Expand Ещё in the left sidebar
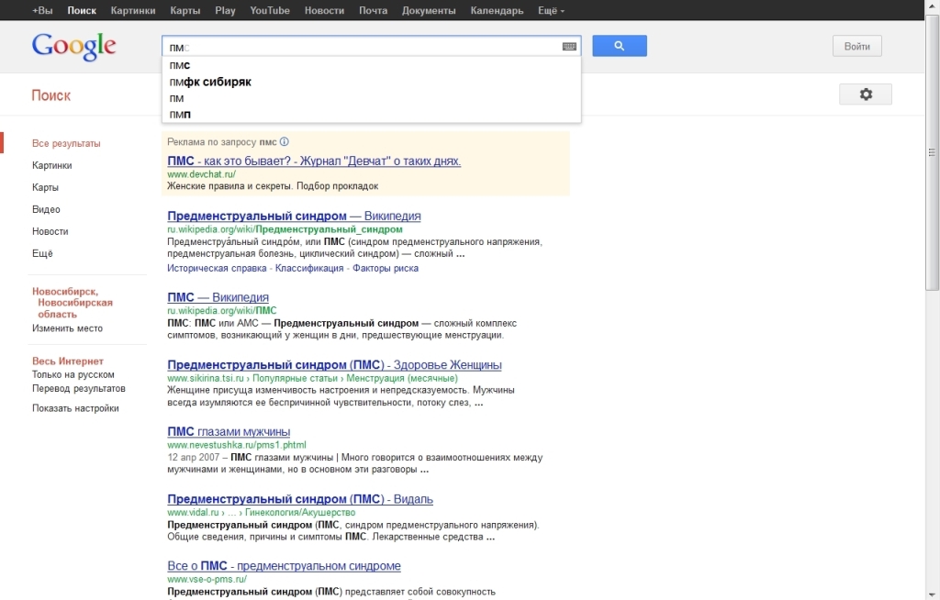Screen dimensions: 940x600 click(x=42, y=253)
